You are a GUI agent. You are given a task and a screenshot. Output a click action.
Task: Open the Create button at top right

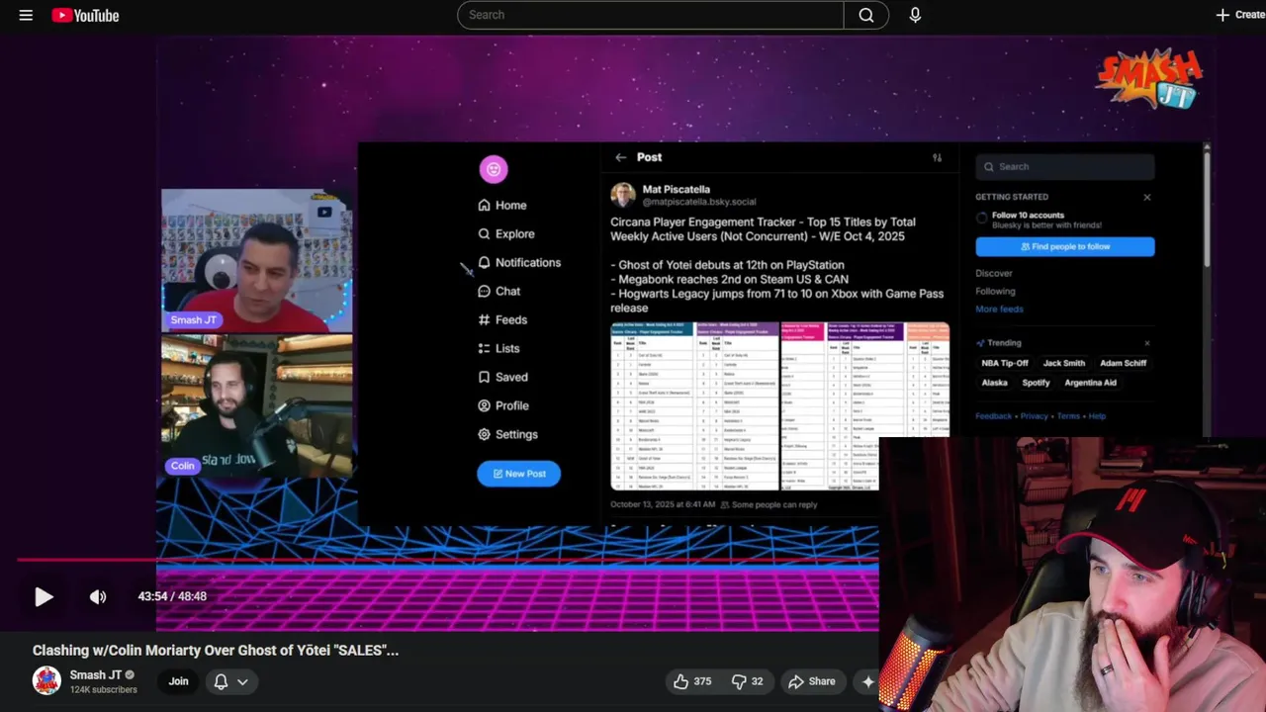click(1240, 15)
